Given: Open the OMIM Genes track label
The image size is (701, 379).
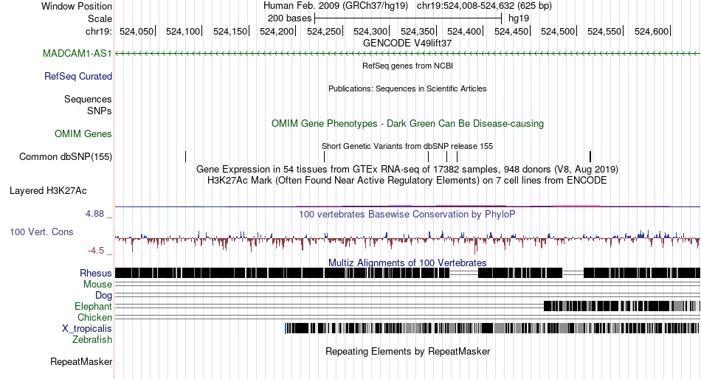Looking at the screenshot, I should tap(83, 134).
